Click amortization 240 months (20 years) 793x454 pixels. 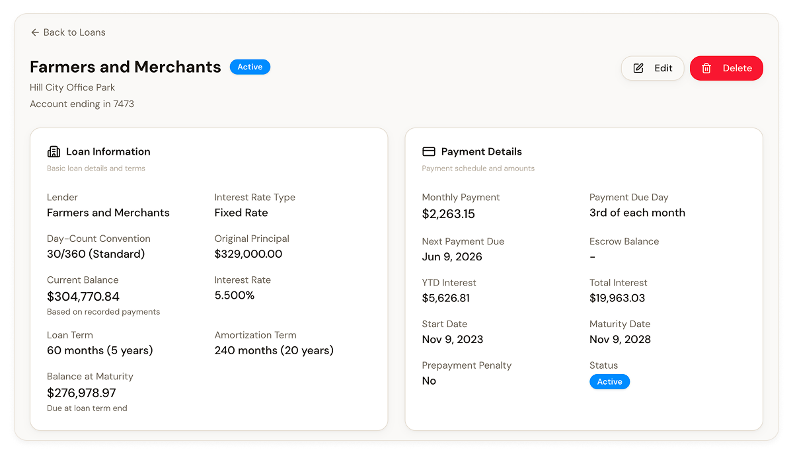[x=274, y=350]
